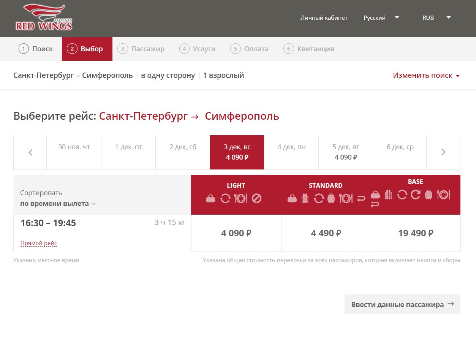Open the по времени вылета sort dropdown
The height and width of the screenshot is (356, 476).
(x=58, y=203)
